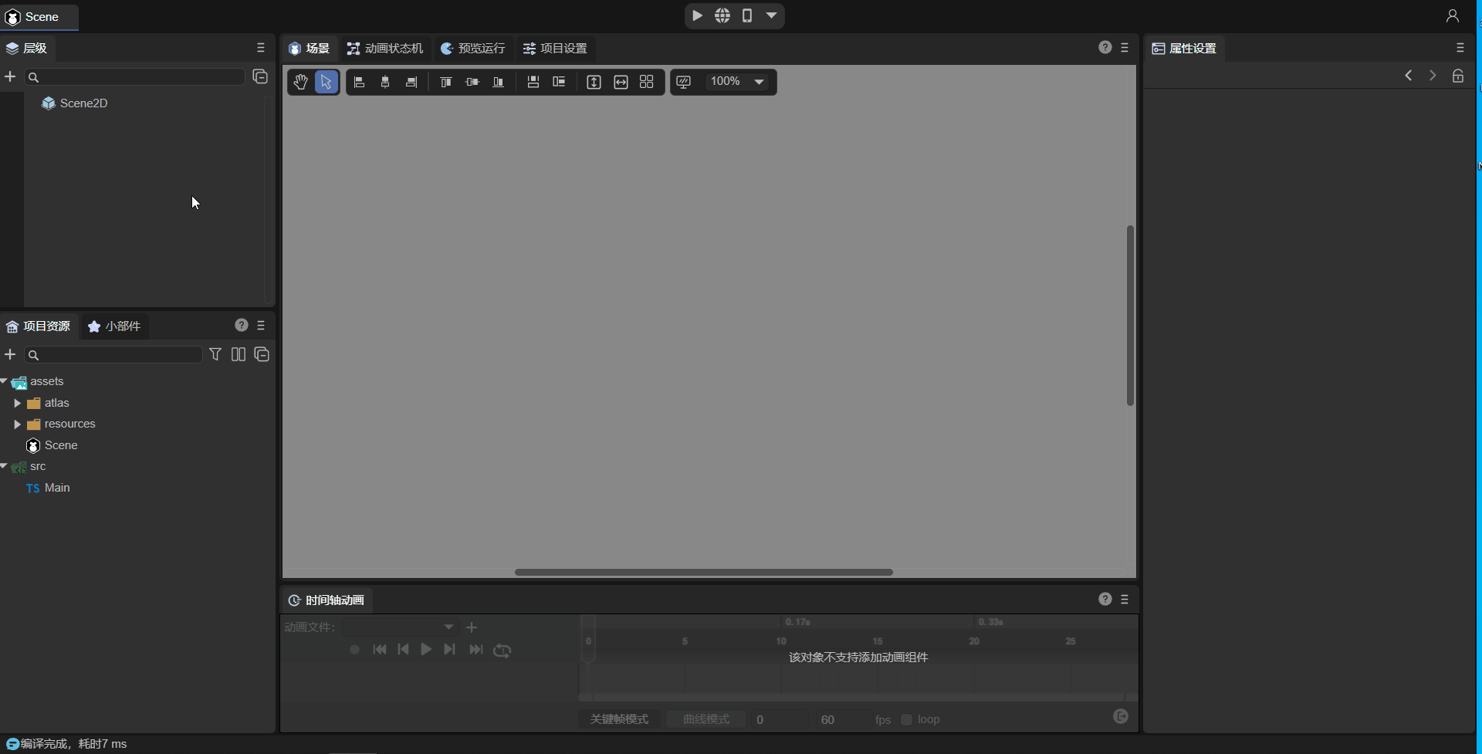The width and height of the screenshot is (1482, 754).
Task: Click the user account icon
Action: coord(1452,15)
